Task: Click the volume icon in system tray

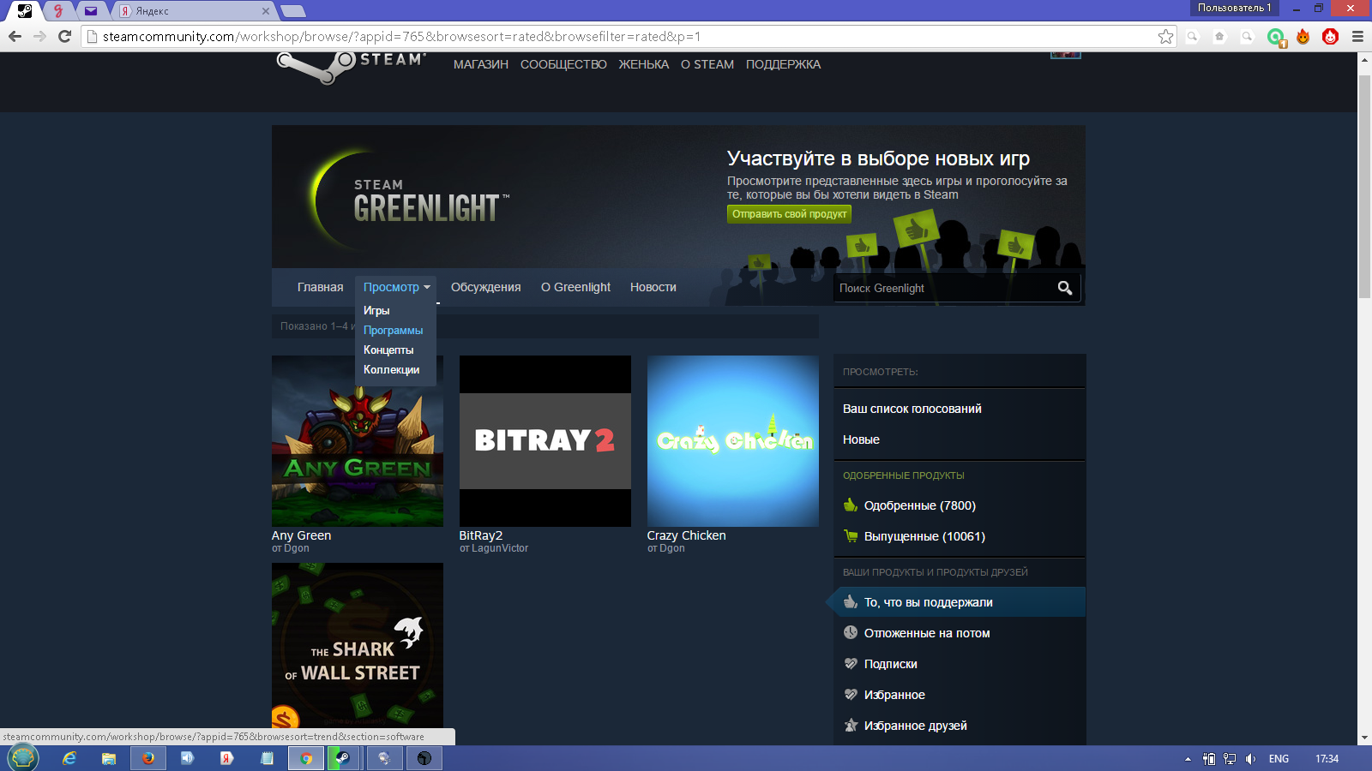Action: [x=1251, y=759]
